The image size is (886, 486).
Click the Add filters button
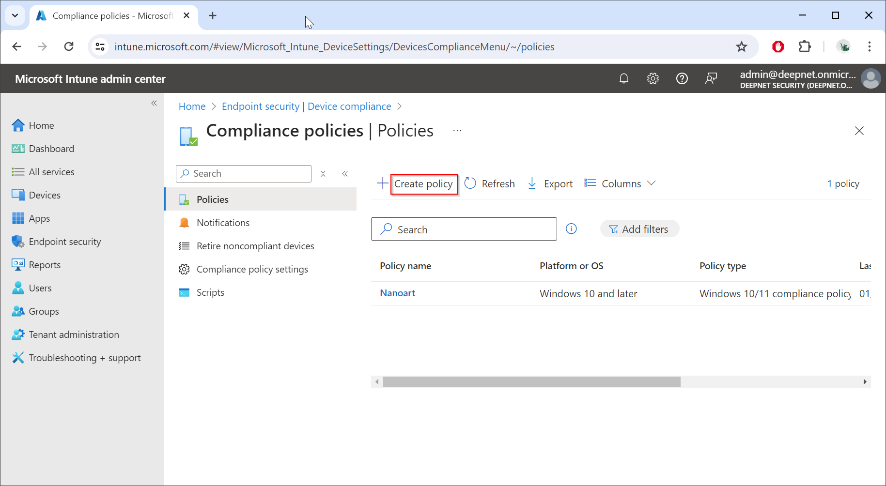[639, 229]
